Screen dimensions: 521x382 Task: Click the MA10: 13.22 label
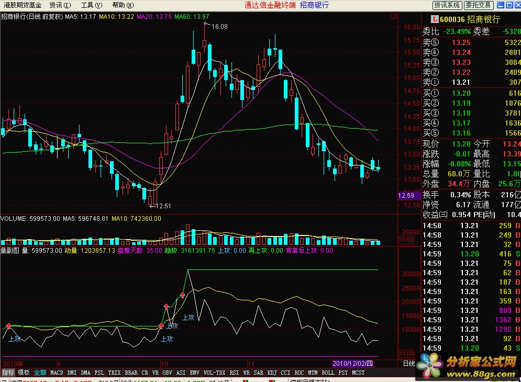[x=116, y=16]
